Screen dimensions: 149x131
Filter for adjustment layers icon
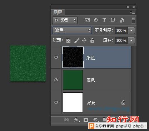point(96,20)
